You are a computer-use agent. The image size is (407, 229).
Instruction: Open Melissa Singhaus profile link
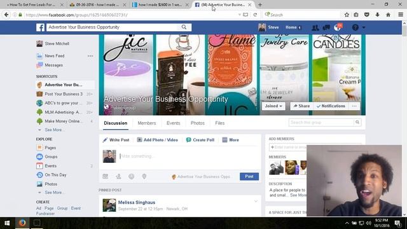(x=137, y=202)
